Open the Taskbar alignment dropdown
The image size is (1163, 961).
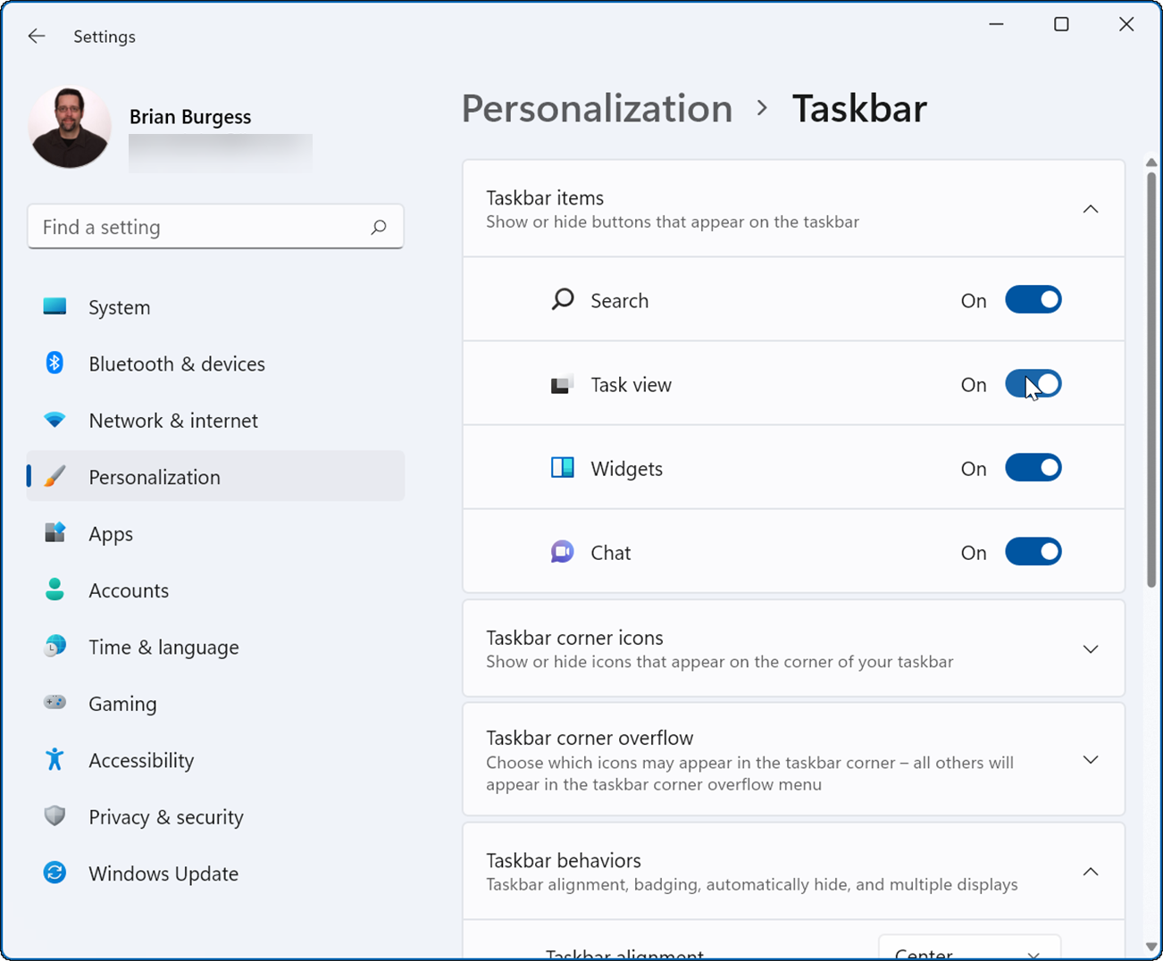pyautogui.click(x=970, y=950)
